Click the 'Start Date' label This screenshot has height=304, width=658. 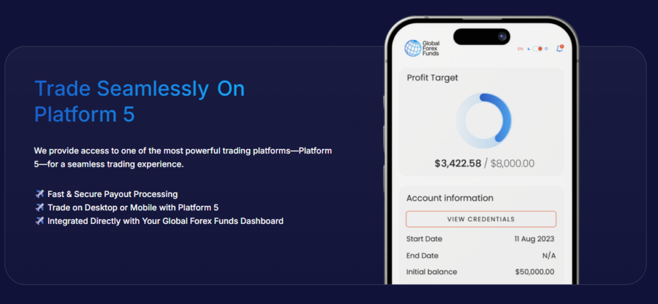tap(424, 239)
